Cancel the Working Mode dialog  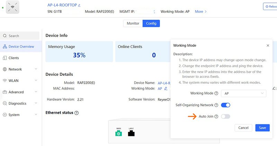click(243, 128)
